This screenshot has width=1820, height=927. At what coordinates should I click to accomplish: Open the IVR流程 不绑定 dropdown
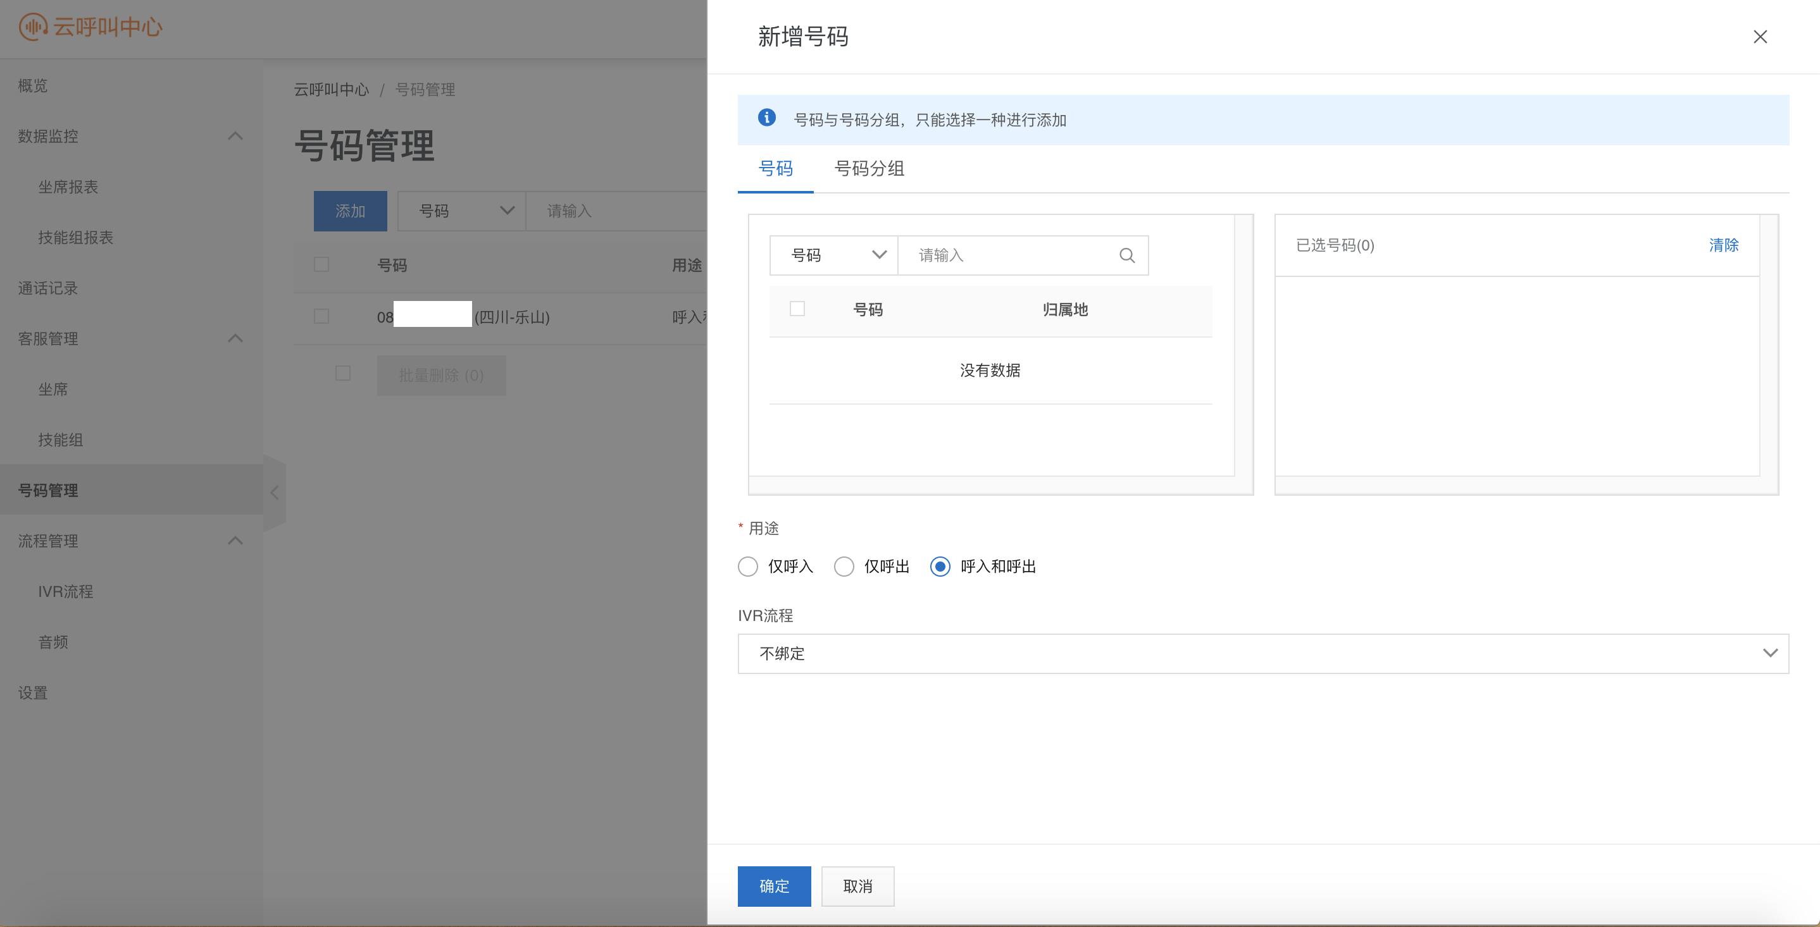point(1263,654)
